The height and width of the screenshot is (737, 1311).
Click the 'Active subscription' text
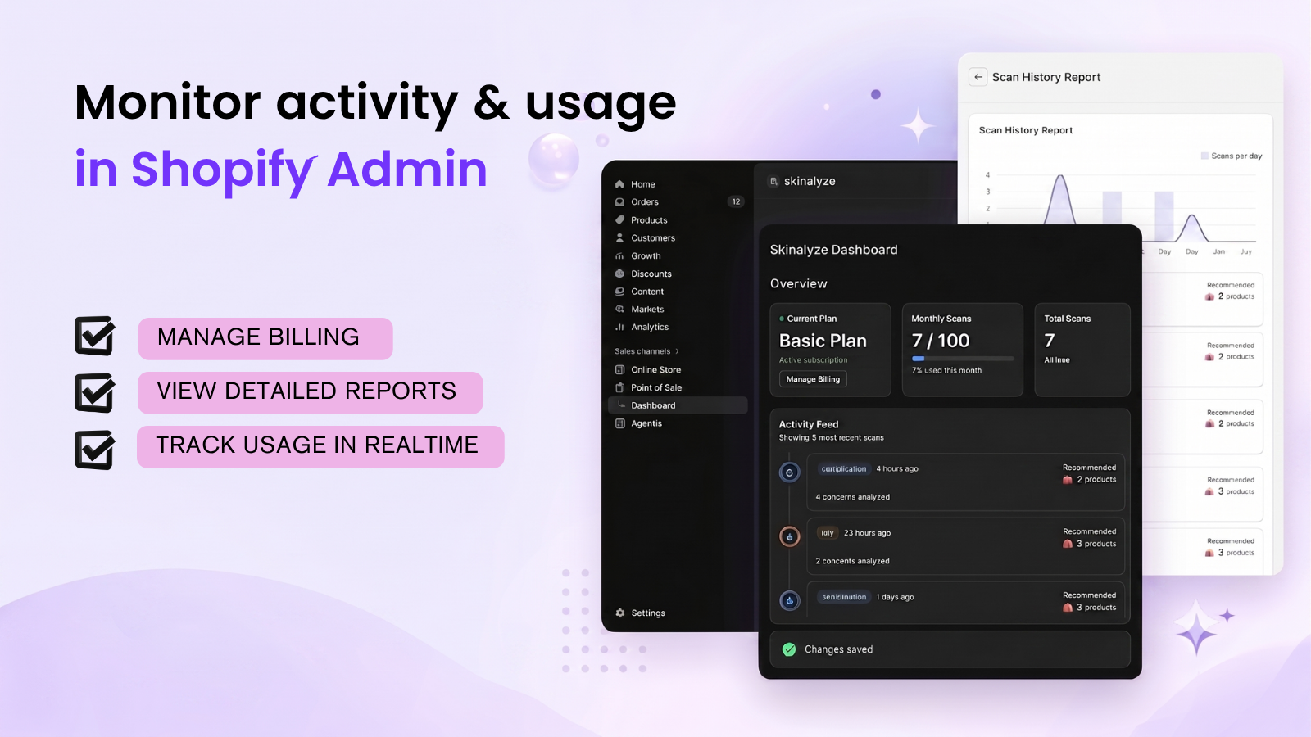(814, 360)
